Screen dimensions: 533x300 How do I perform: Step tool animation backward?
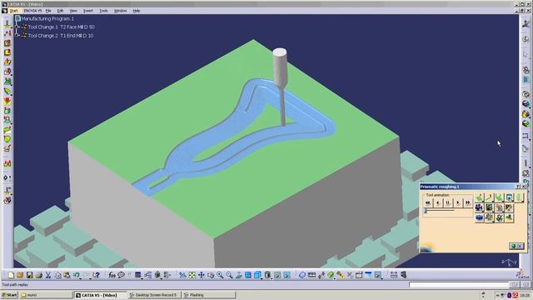pos(438,202)
